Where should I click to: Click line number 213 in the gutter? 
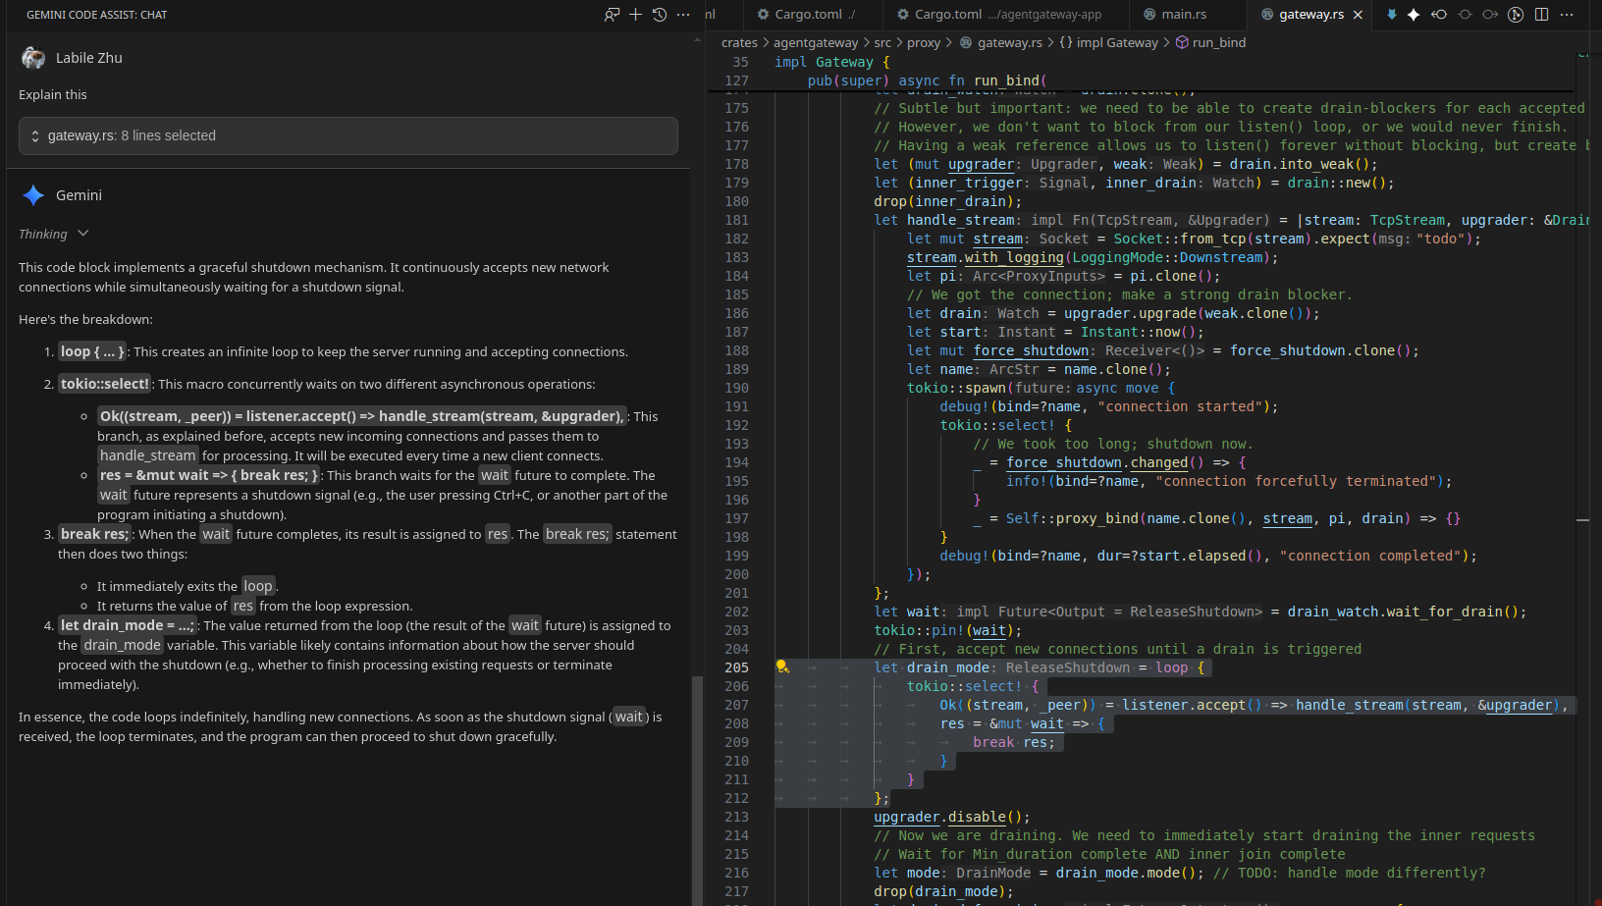click(x=736, y=817)
